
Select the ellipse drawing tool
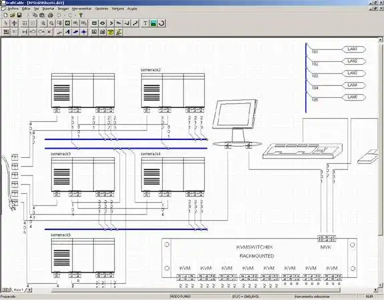click(103, 23)
